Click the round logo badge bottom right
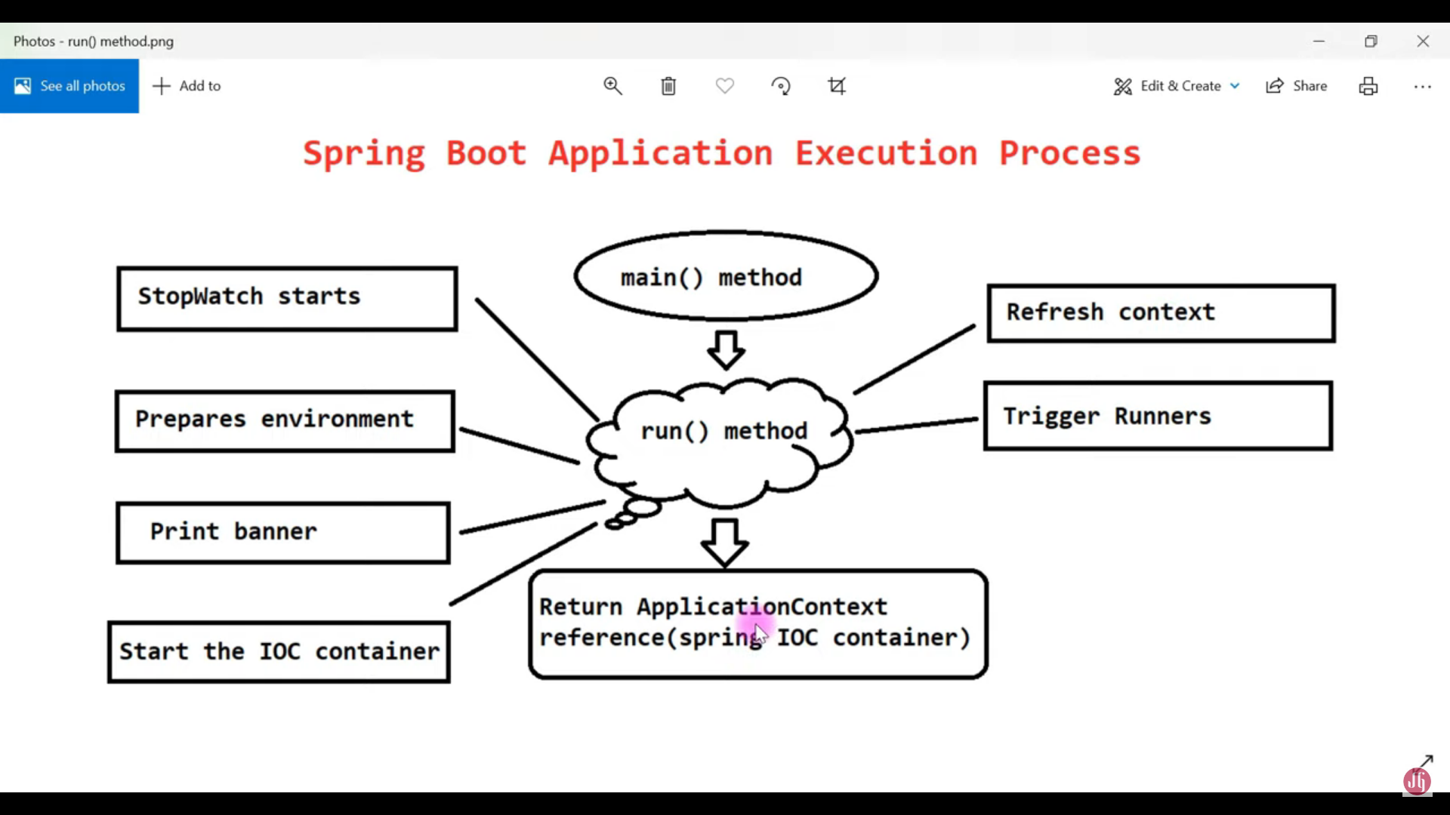Image resolution: width=1450 pixels, height=815 pixels. coord(1417,782)
